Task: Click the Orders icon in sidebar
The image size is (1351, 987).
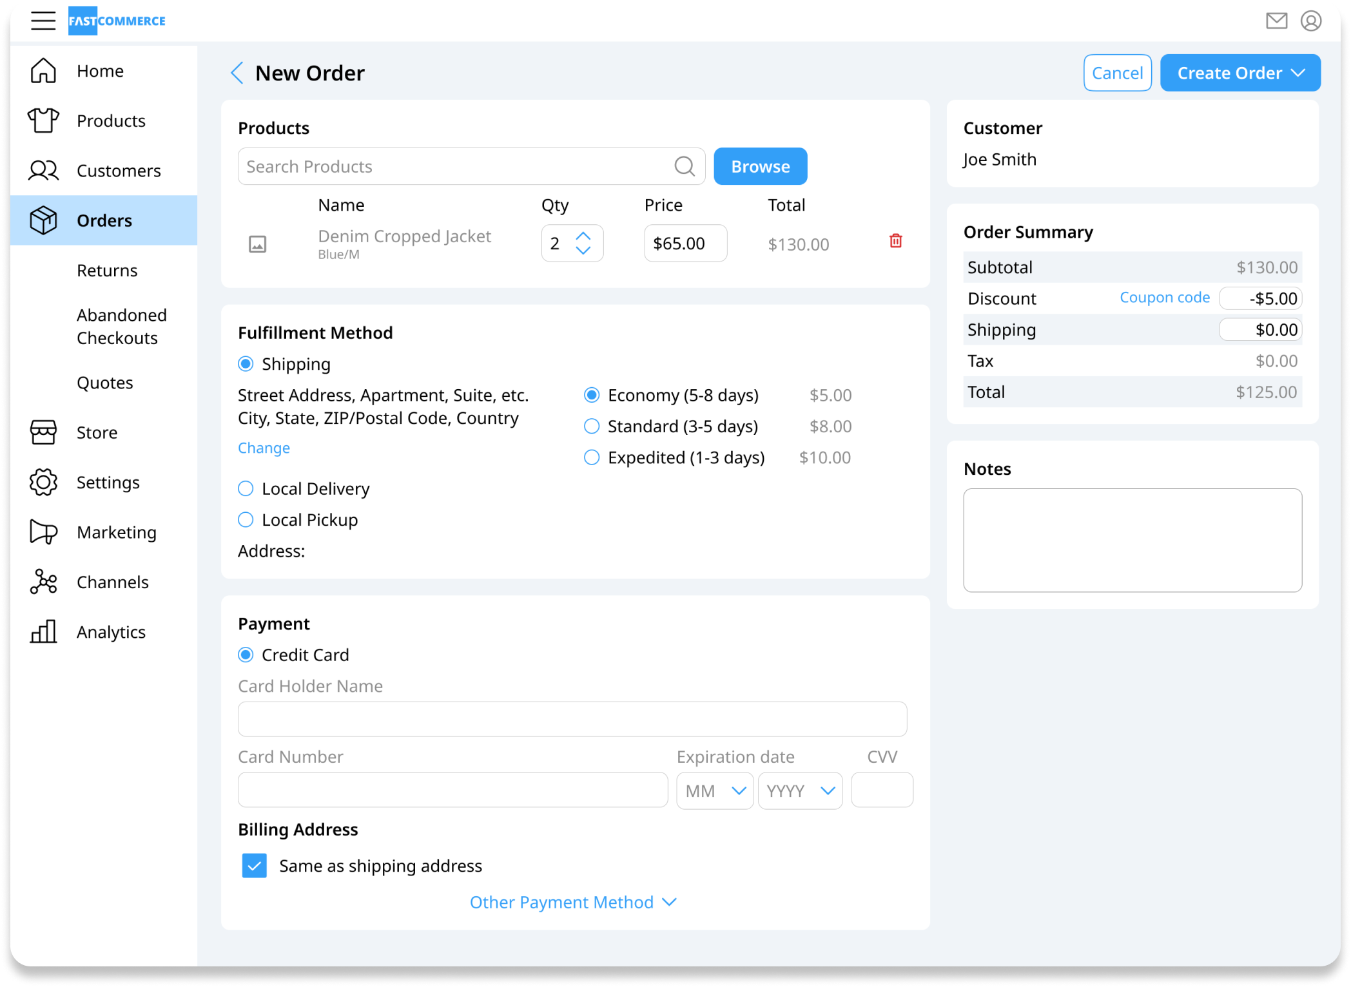Action: point(42,220)
